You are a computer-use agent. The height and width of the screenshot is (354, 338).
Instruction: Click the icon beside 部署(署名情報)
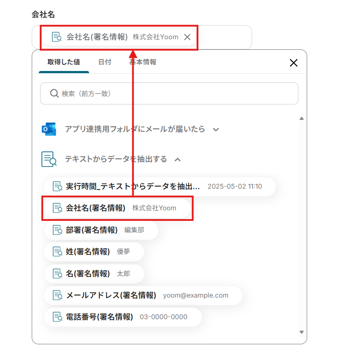[x=57, y=230]
